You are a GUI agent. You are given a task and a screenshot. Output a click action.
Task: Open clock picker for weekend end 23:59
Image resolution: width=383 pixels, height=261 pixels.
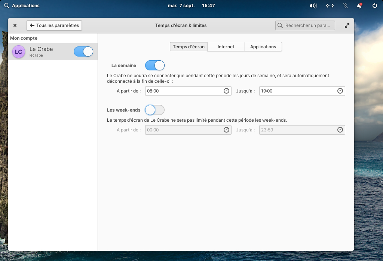point(340,130)
